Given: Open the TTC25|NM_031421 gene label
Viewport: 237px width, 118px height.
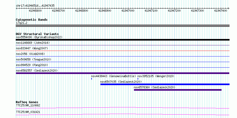Looking at the screenshot, I should point(28,112).
